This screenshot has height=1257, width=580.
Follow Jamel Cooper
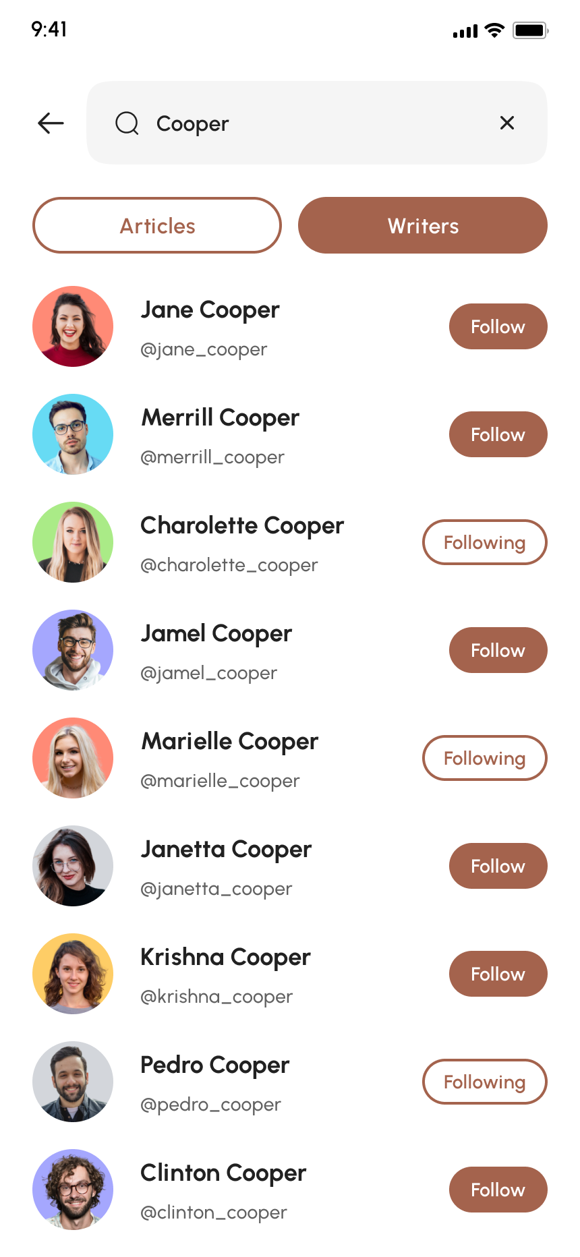point(498,650)
